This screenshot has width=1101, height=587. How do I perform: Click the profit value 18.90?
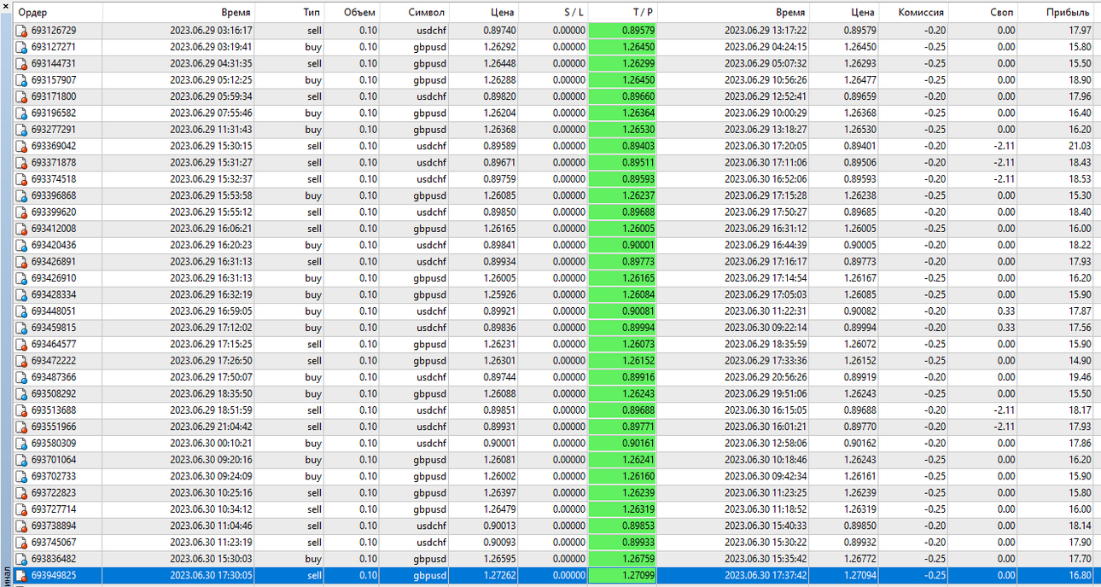click(x=1080, y=80)
